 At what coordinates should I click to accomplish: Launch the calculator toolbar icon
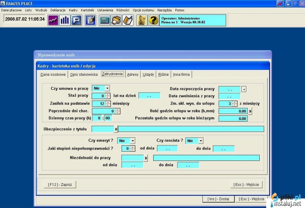pyautogui.click(x=104, y=20)
